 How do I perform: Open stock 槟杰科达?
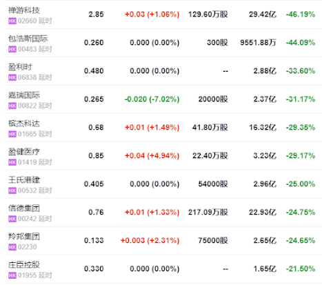pyautogui.click(x=24, y=124)
